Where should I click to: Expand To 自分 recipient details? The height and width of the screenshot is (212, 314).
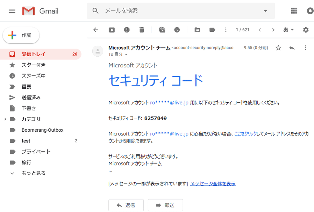coord(126,54)
